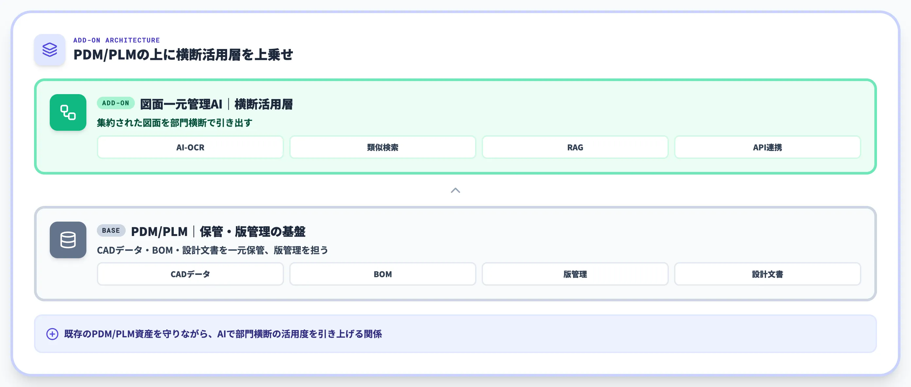Viewport: 911px width, 387px height.
Task: Click the database icon of PDM/PLM base layer
Action: click(x=68, y=240)
